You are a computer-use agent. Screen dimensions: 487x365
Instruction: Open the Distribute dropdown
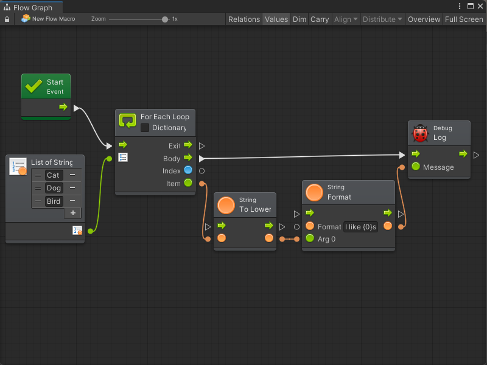tap(382, 19)
